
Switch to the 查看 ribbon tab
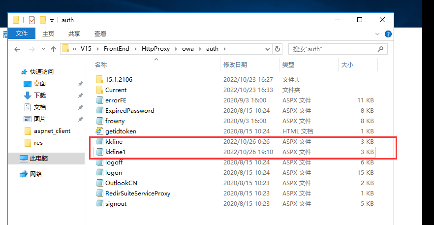(x=100, y=34)
